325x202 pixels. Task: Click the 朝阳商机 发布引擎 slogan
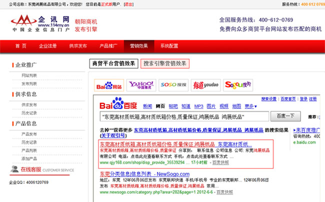[86, 25]
